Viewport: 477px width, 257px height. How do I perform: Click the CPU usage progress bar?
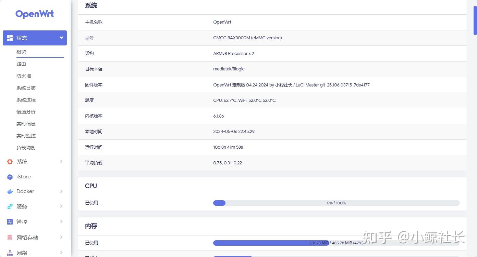(x=336, y=203)
